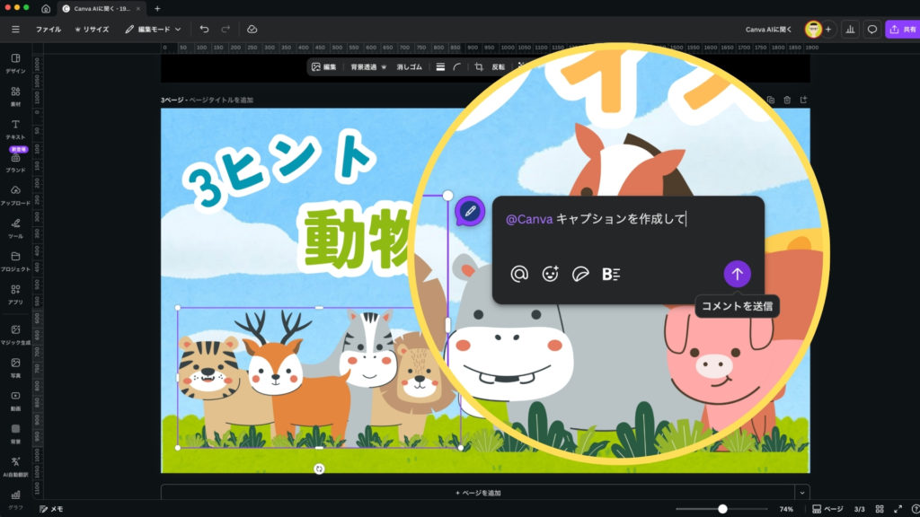The height and width of the screenshot is (517, 920).
Task: Toggle grid view of pages
Action: point(880,509)
